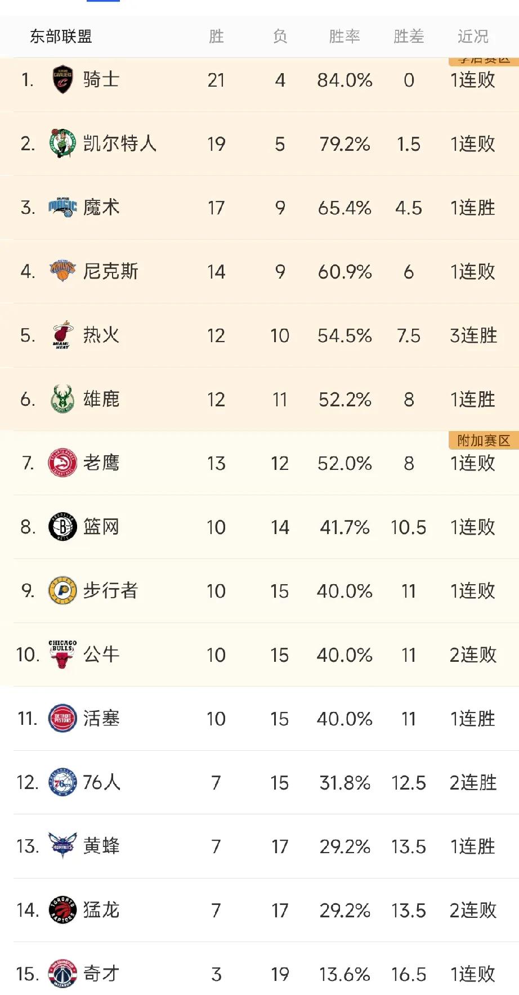
Task: Sort by the 胜率 column header
Action: coord(344,37)
